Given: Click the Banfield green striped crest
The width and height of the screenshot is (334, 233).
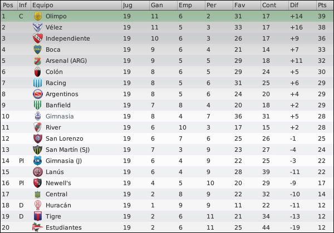Looking at the screenshot, I should pyautogui.click(x=38, y=105).
